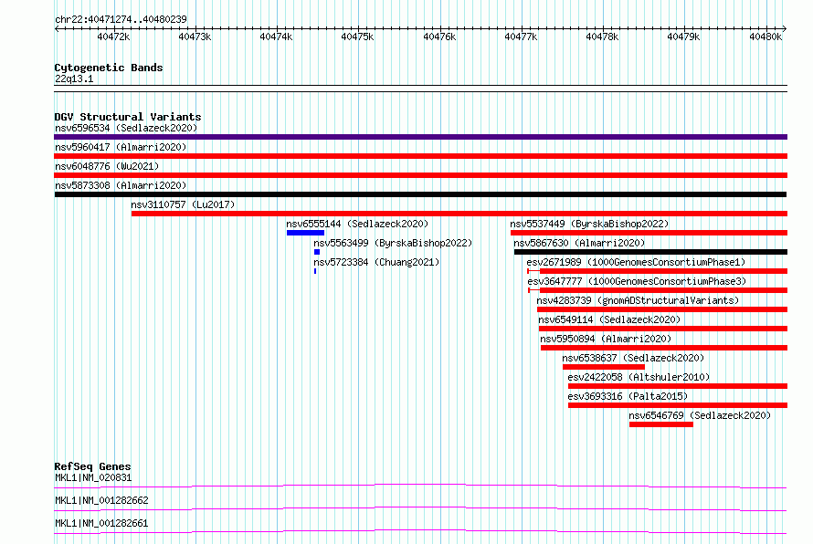Click the red nsv5537449 variant bar

[649, 233]
